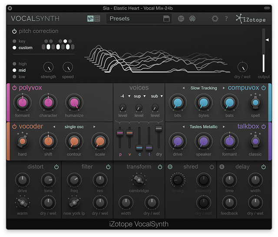The height and width of the screenshot is (237, 278).
Task: Toggle the pitch correction power icon
Action: click(14, 31)
